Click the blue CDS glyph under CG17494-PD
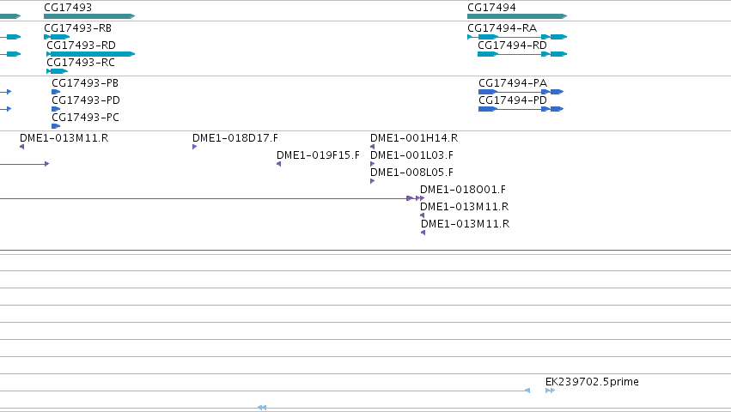 click(x=521, y=109)
